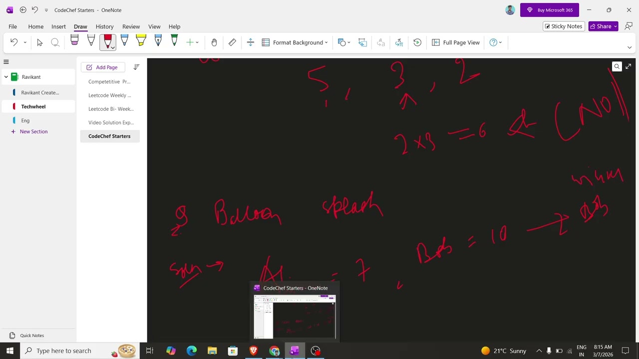639x359 pixels.
Task: Open the Competetitive Pr... page
Action: (x=109, y=82)
